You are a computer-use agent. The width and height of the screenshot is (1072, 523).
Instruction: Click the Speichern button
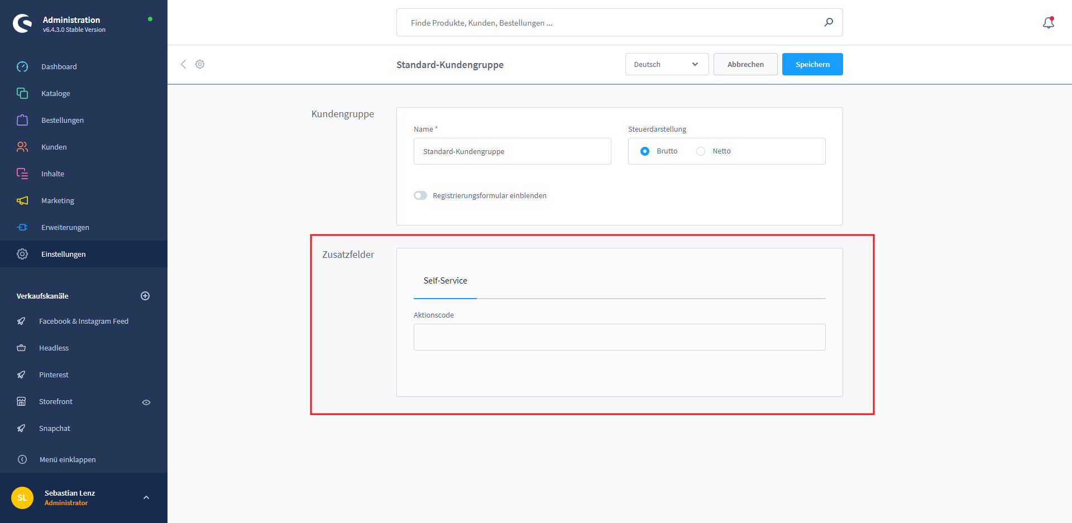812,64
